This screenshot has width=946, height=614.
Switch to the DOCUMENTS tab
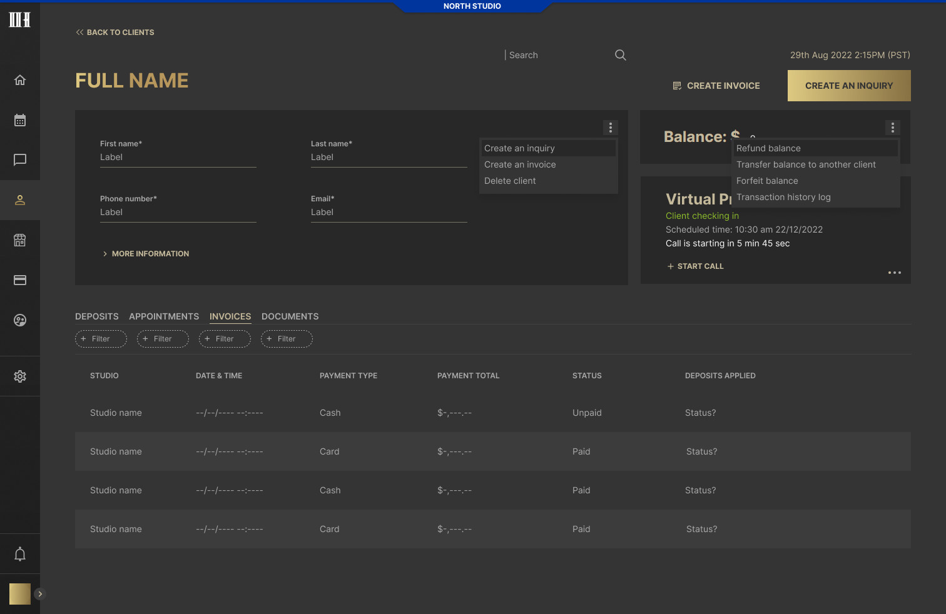(290, 316)
